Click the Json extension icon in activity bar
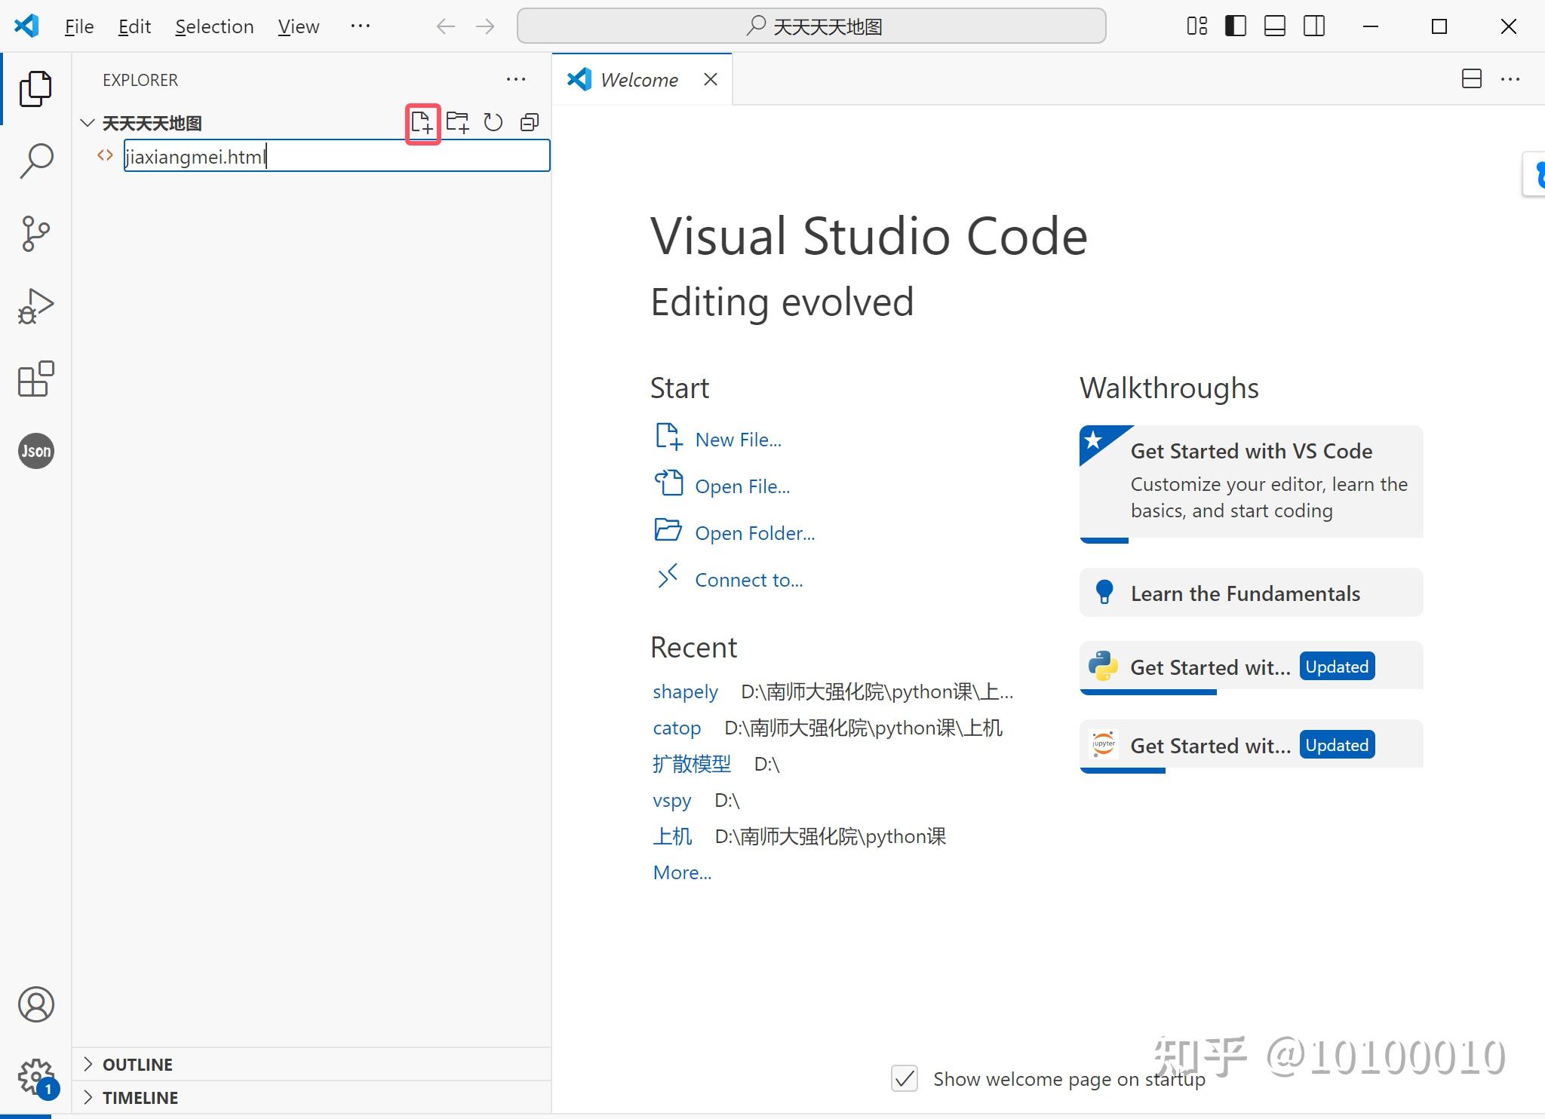This screenshot has width=1545, height=1119. pyautogui.click(x=35, y=451)
